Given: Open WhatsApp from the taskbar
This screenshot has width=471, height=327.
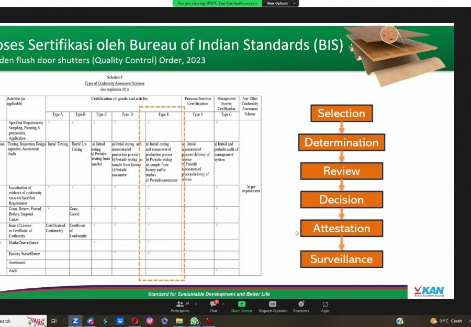Looking at the screenshot, I should point(194,321).
